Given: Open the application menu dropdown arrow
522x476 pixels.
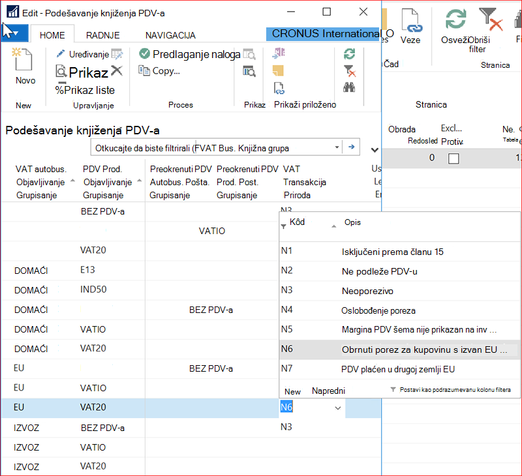Looking at the screenshot, I should click(14, 33).
